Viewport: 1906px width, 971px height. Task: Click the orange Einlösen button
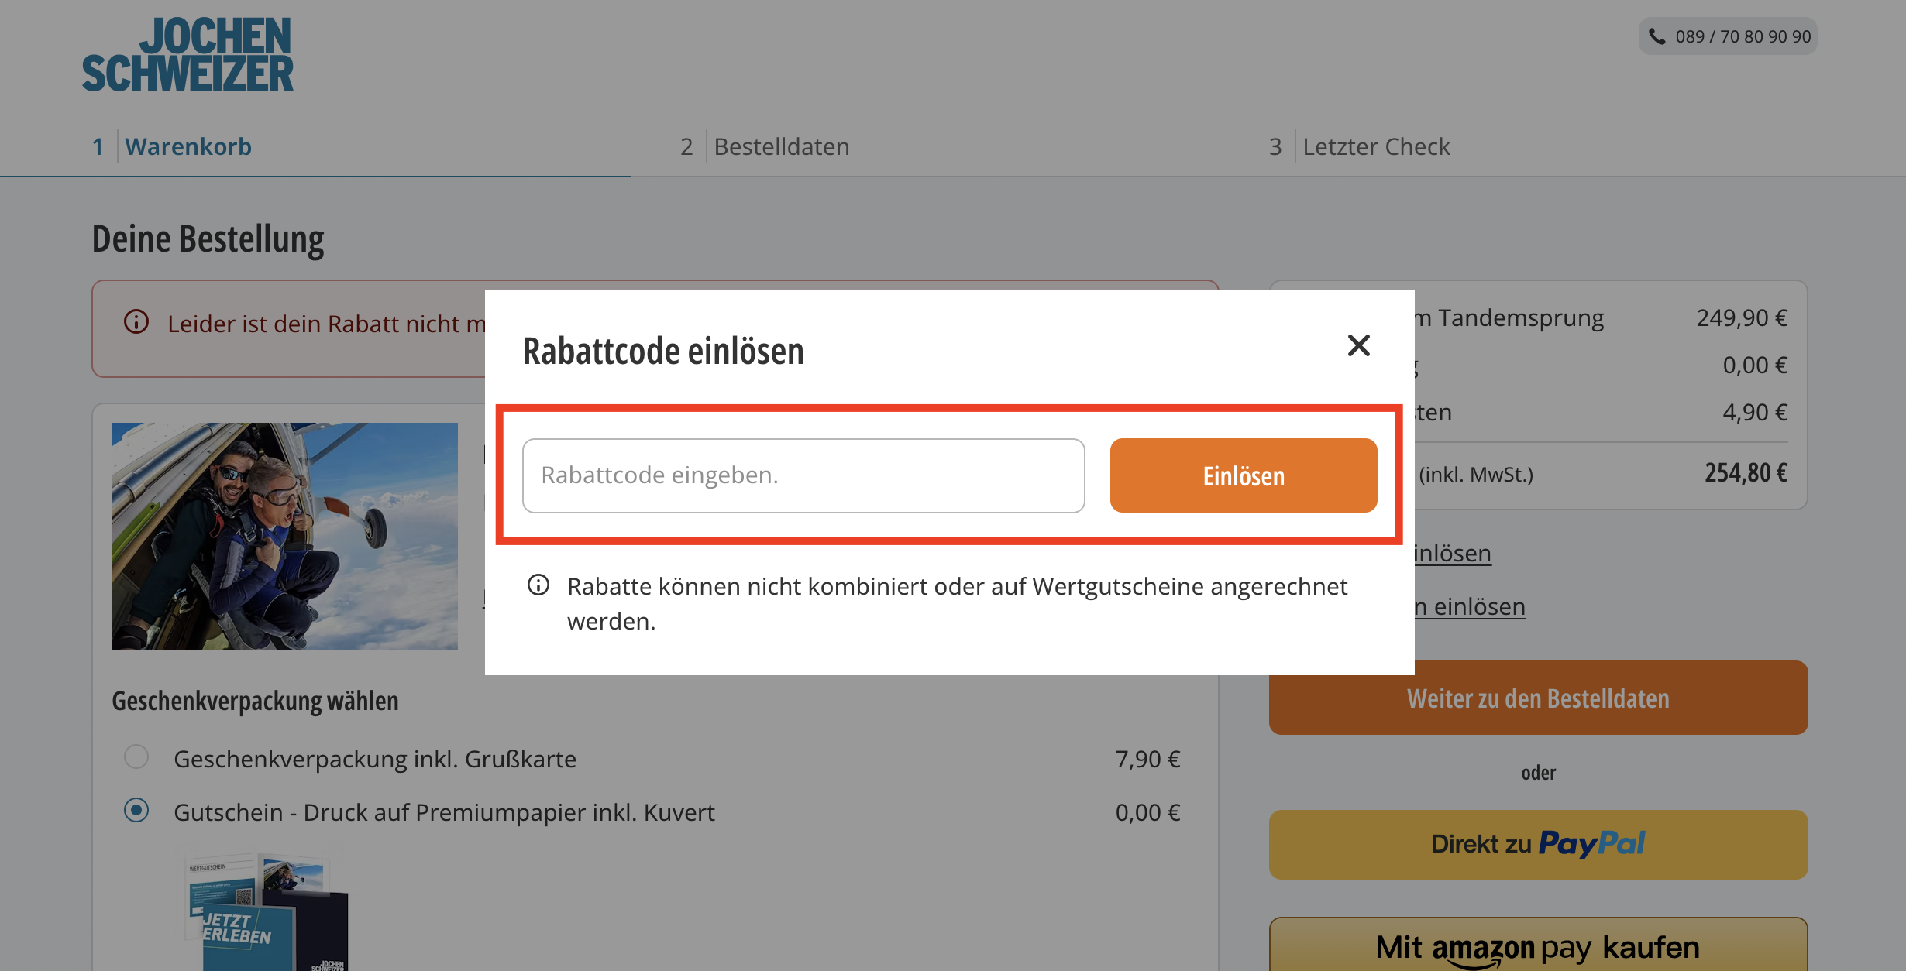tap(1244, 475)
